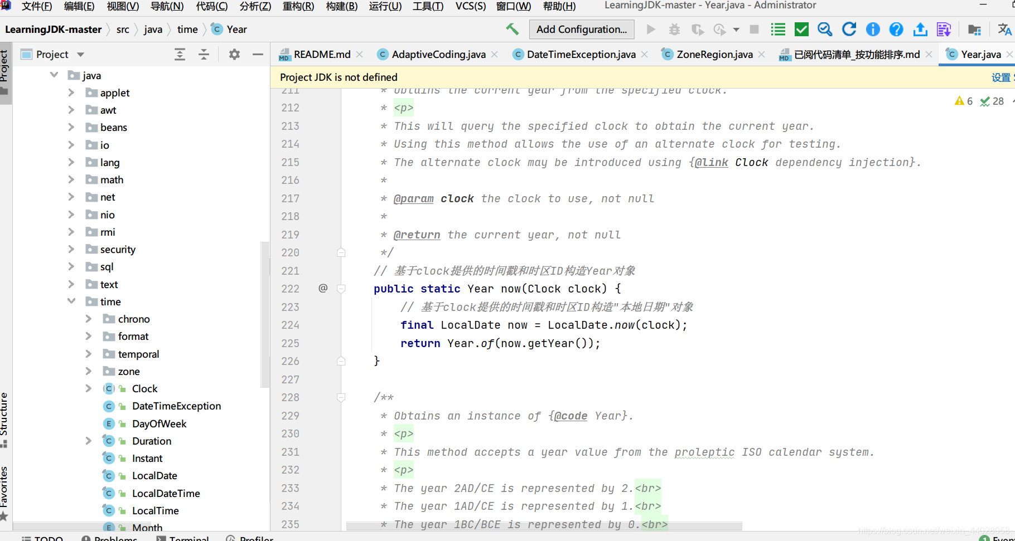Screen dimensions: 1015x541
Task: Click the Project panel vertical scrollbar
Action: [265, 315]
